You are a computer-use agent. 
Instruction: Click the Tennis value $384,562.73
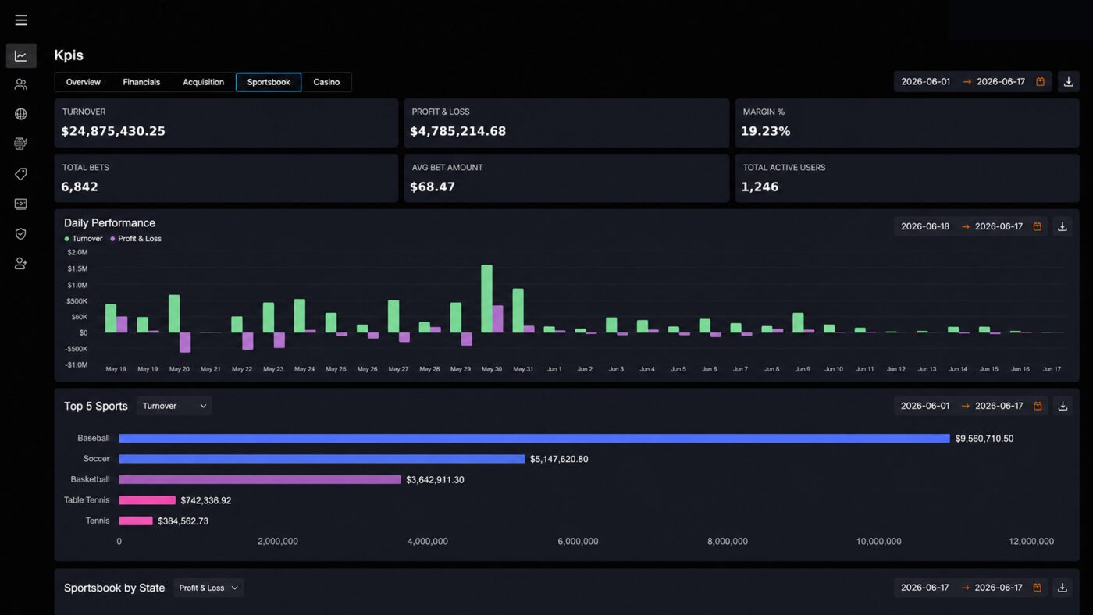183,521
